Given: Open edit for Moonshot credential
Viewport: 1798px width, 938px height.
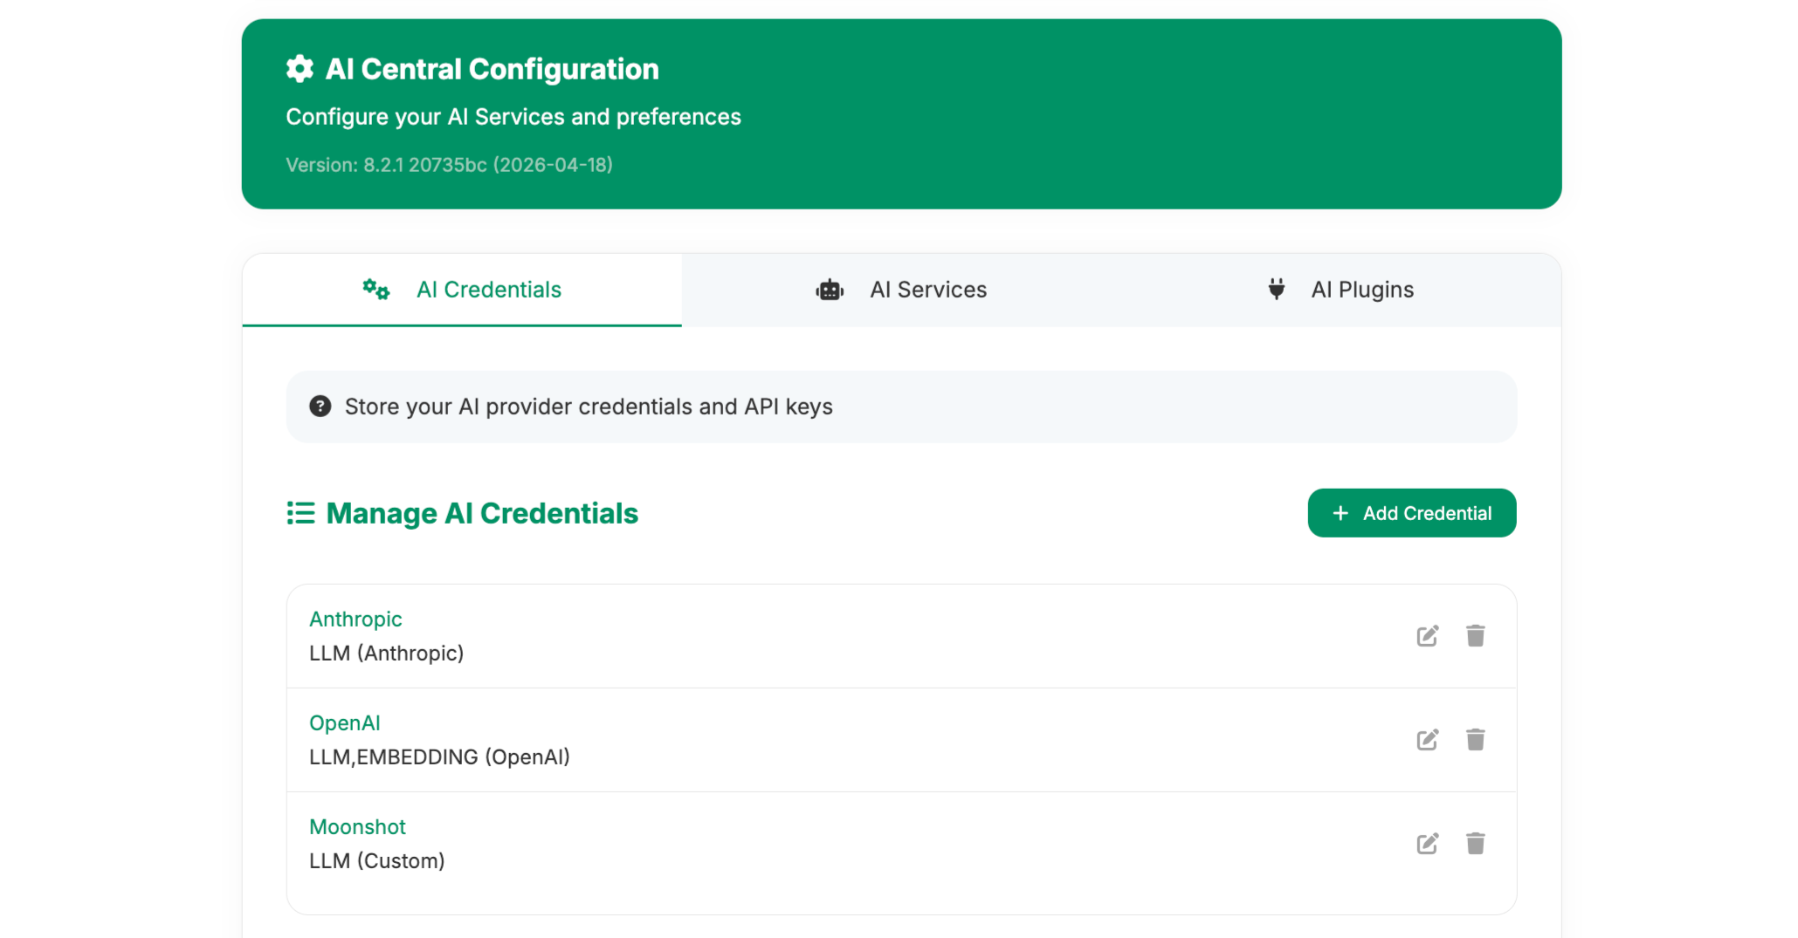Looking at the screenshot, I should coord(1427,844).
